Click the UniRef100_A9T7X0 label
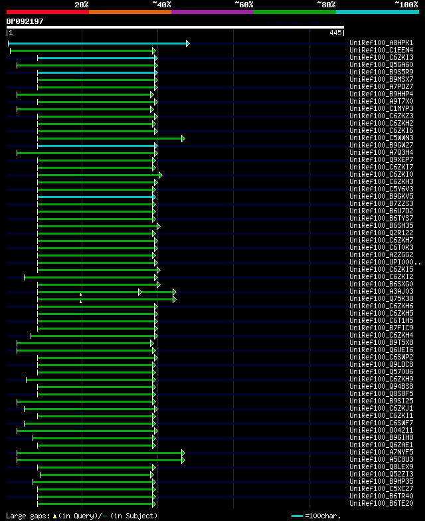425x521 pixels. (381, 101)
